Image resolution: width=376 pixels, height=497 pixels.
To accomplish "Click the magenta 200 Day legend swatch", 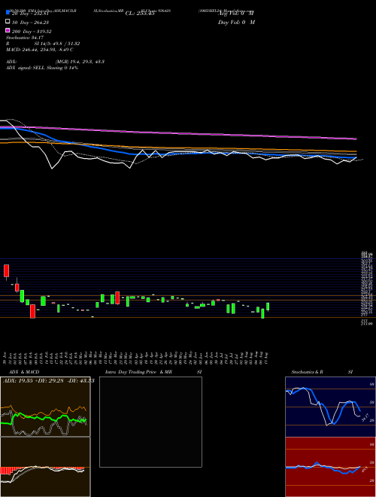I will pos(8,31).
